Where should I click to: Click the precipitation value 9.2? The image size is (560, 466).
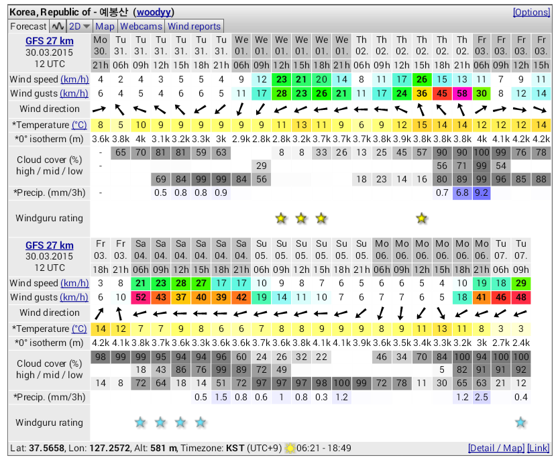click(482, 193)
